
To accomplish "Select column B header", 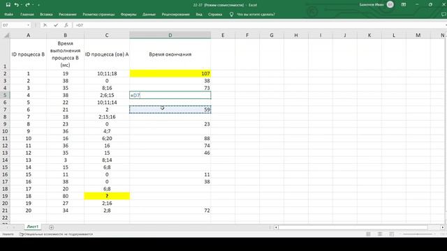I will point(65,36).
